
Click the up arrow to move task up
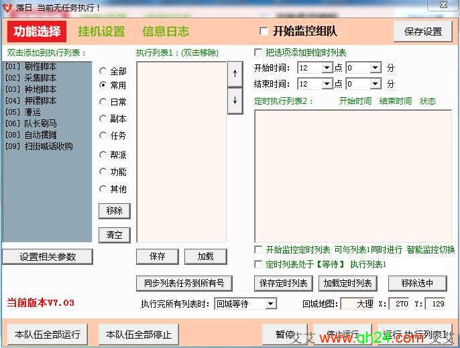click(235, 74)
